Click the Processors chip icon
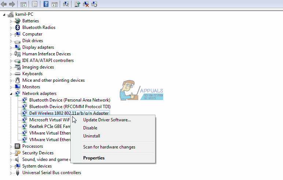This screenshot has width=283, height=180. pos(18,146)
